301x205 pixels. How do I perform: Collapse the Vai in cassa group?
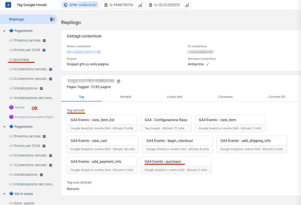pos(5,194)
